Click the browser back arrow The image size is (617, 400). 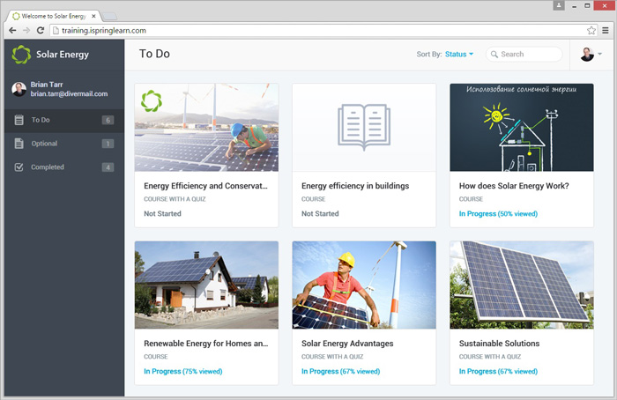point(12,30)
